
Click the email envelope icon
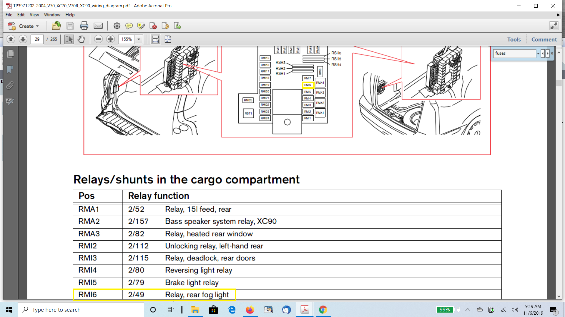(x=98, y=26)
